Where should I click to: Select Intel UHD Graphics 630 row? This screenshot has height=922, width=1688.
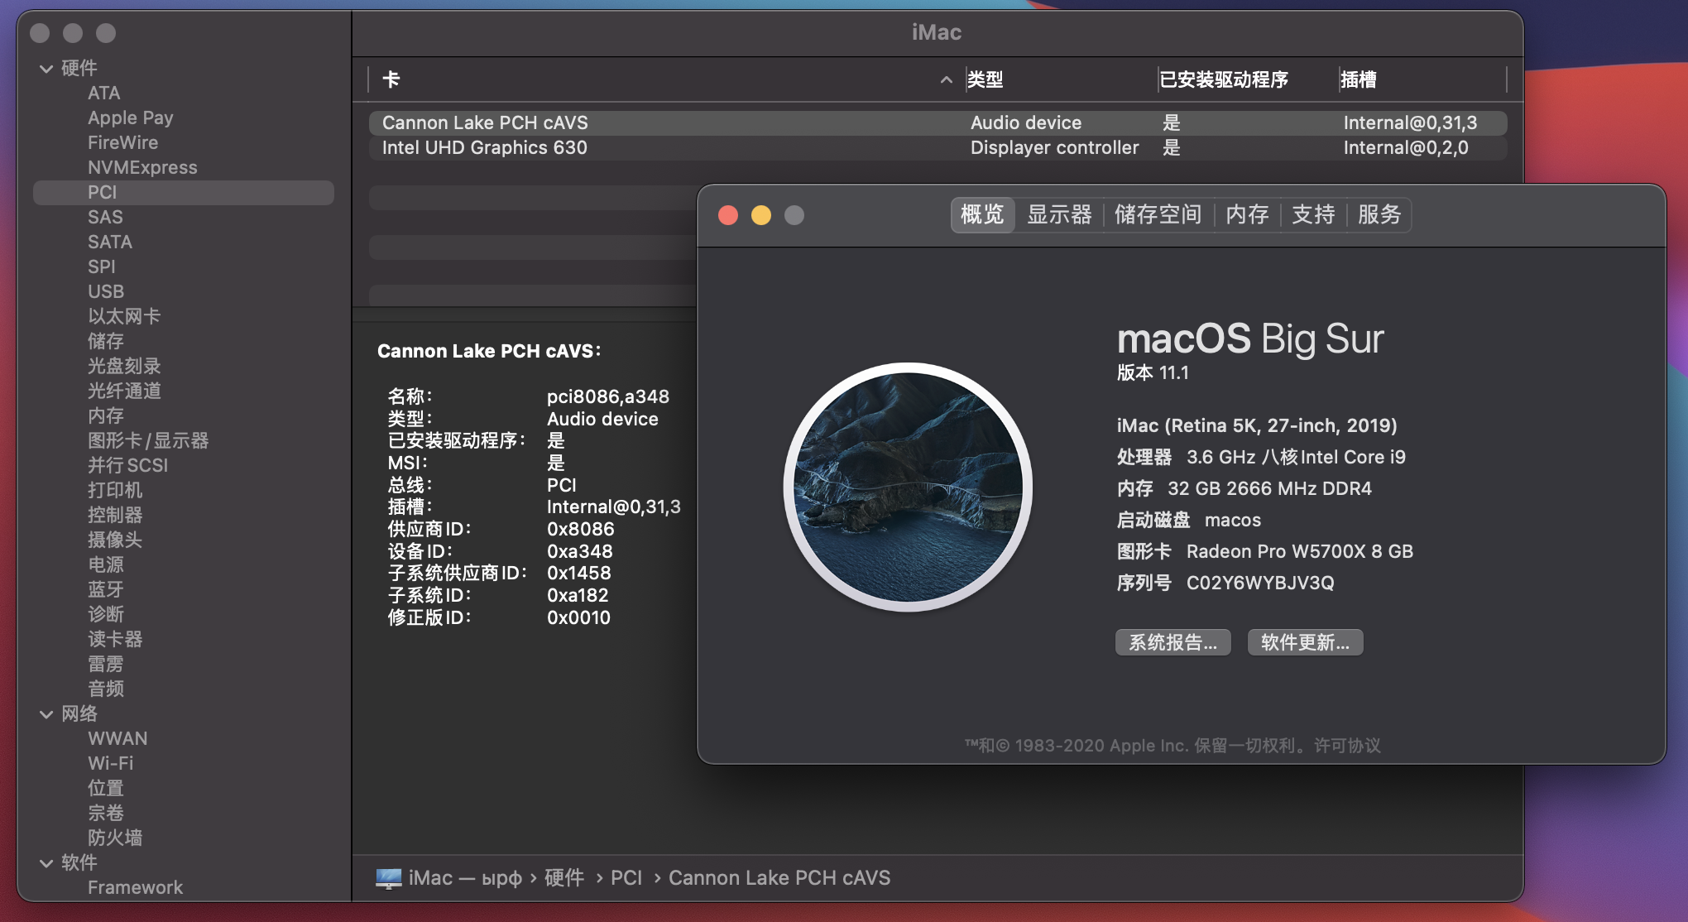click(x=484, y=148)
